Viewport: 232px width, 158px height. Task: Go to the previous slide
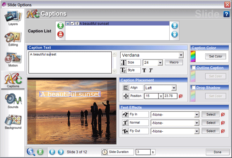click(52, 152)
